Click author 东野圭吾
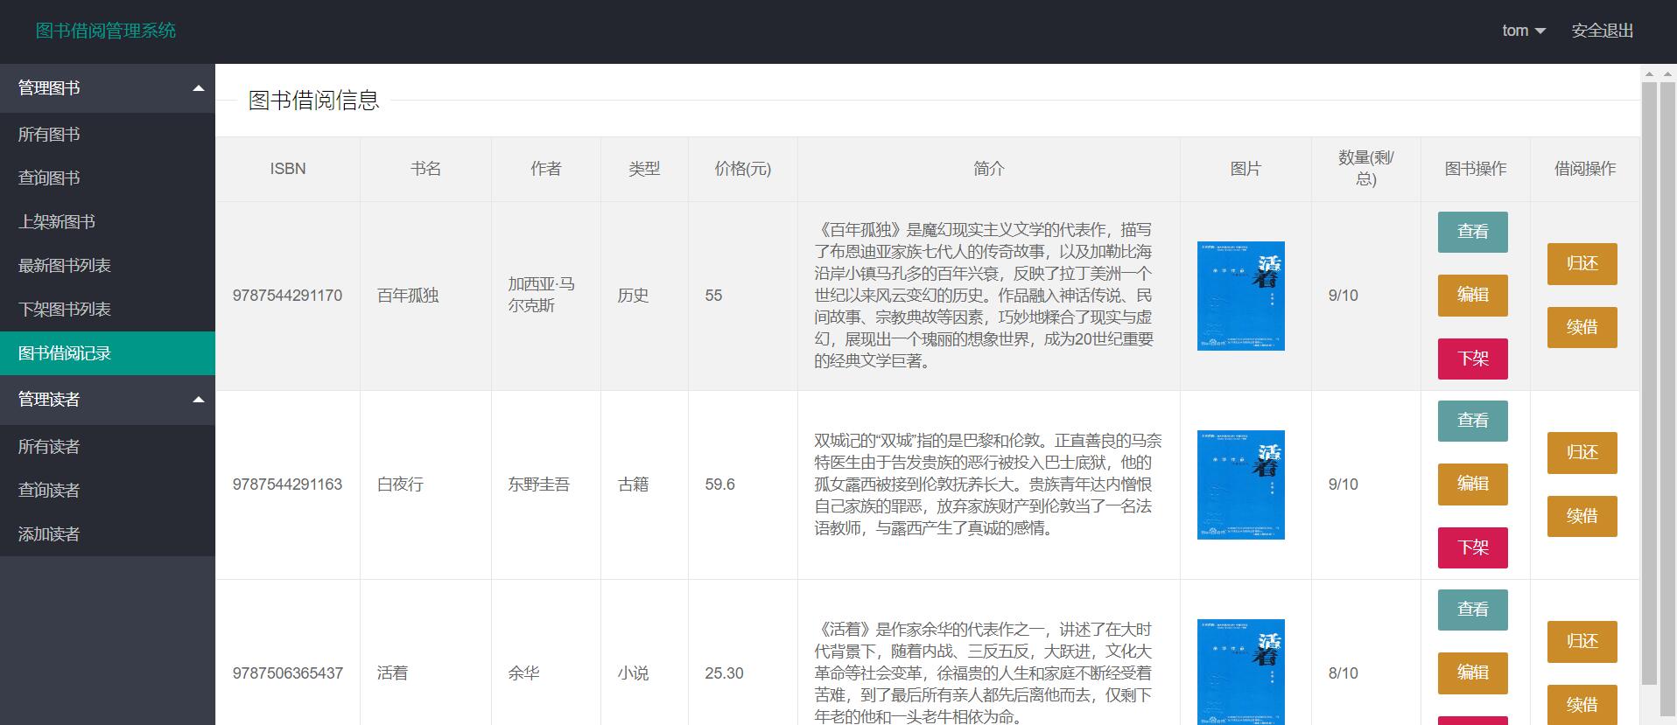Image resolution: width=1677 pixels, height=725 pixels. click(539, 484)
